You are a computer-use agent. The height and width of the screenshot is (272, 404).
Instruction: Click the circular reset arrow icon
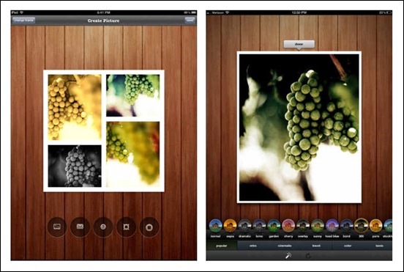(308, 256)
